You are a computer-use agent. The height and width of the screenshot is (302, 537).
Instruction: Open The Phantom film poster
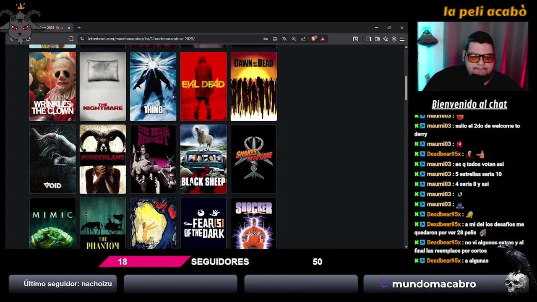103,223
